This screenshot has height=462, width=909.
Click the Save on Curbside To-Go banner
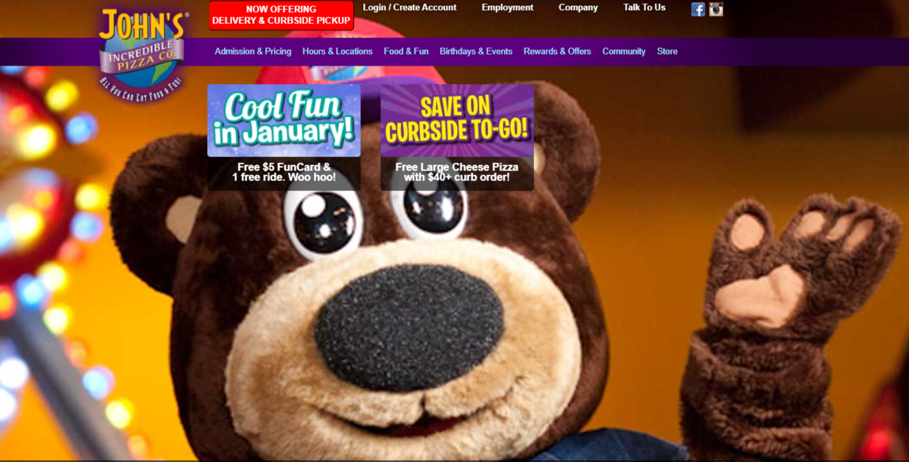457,120
